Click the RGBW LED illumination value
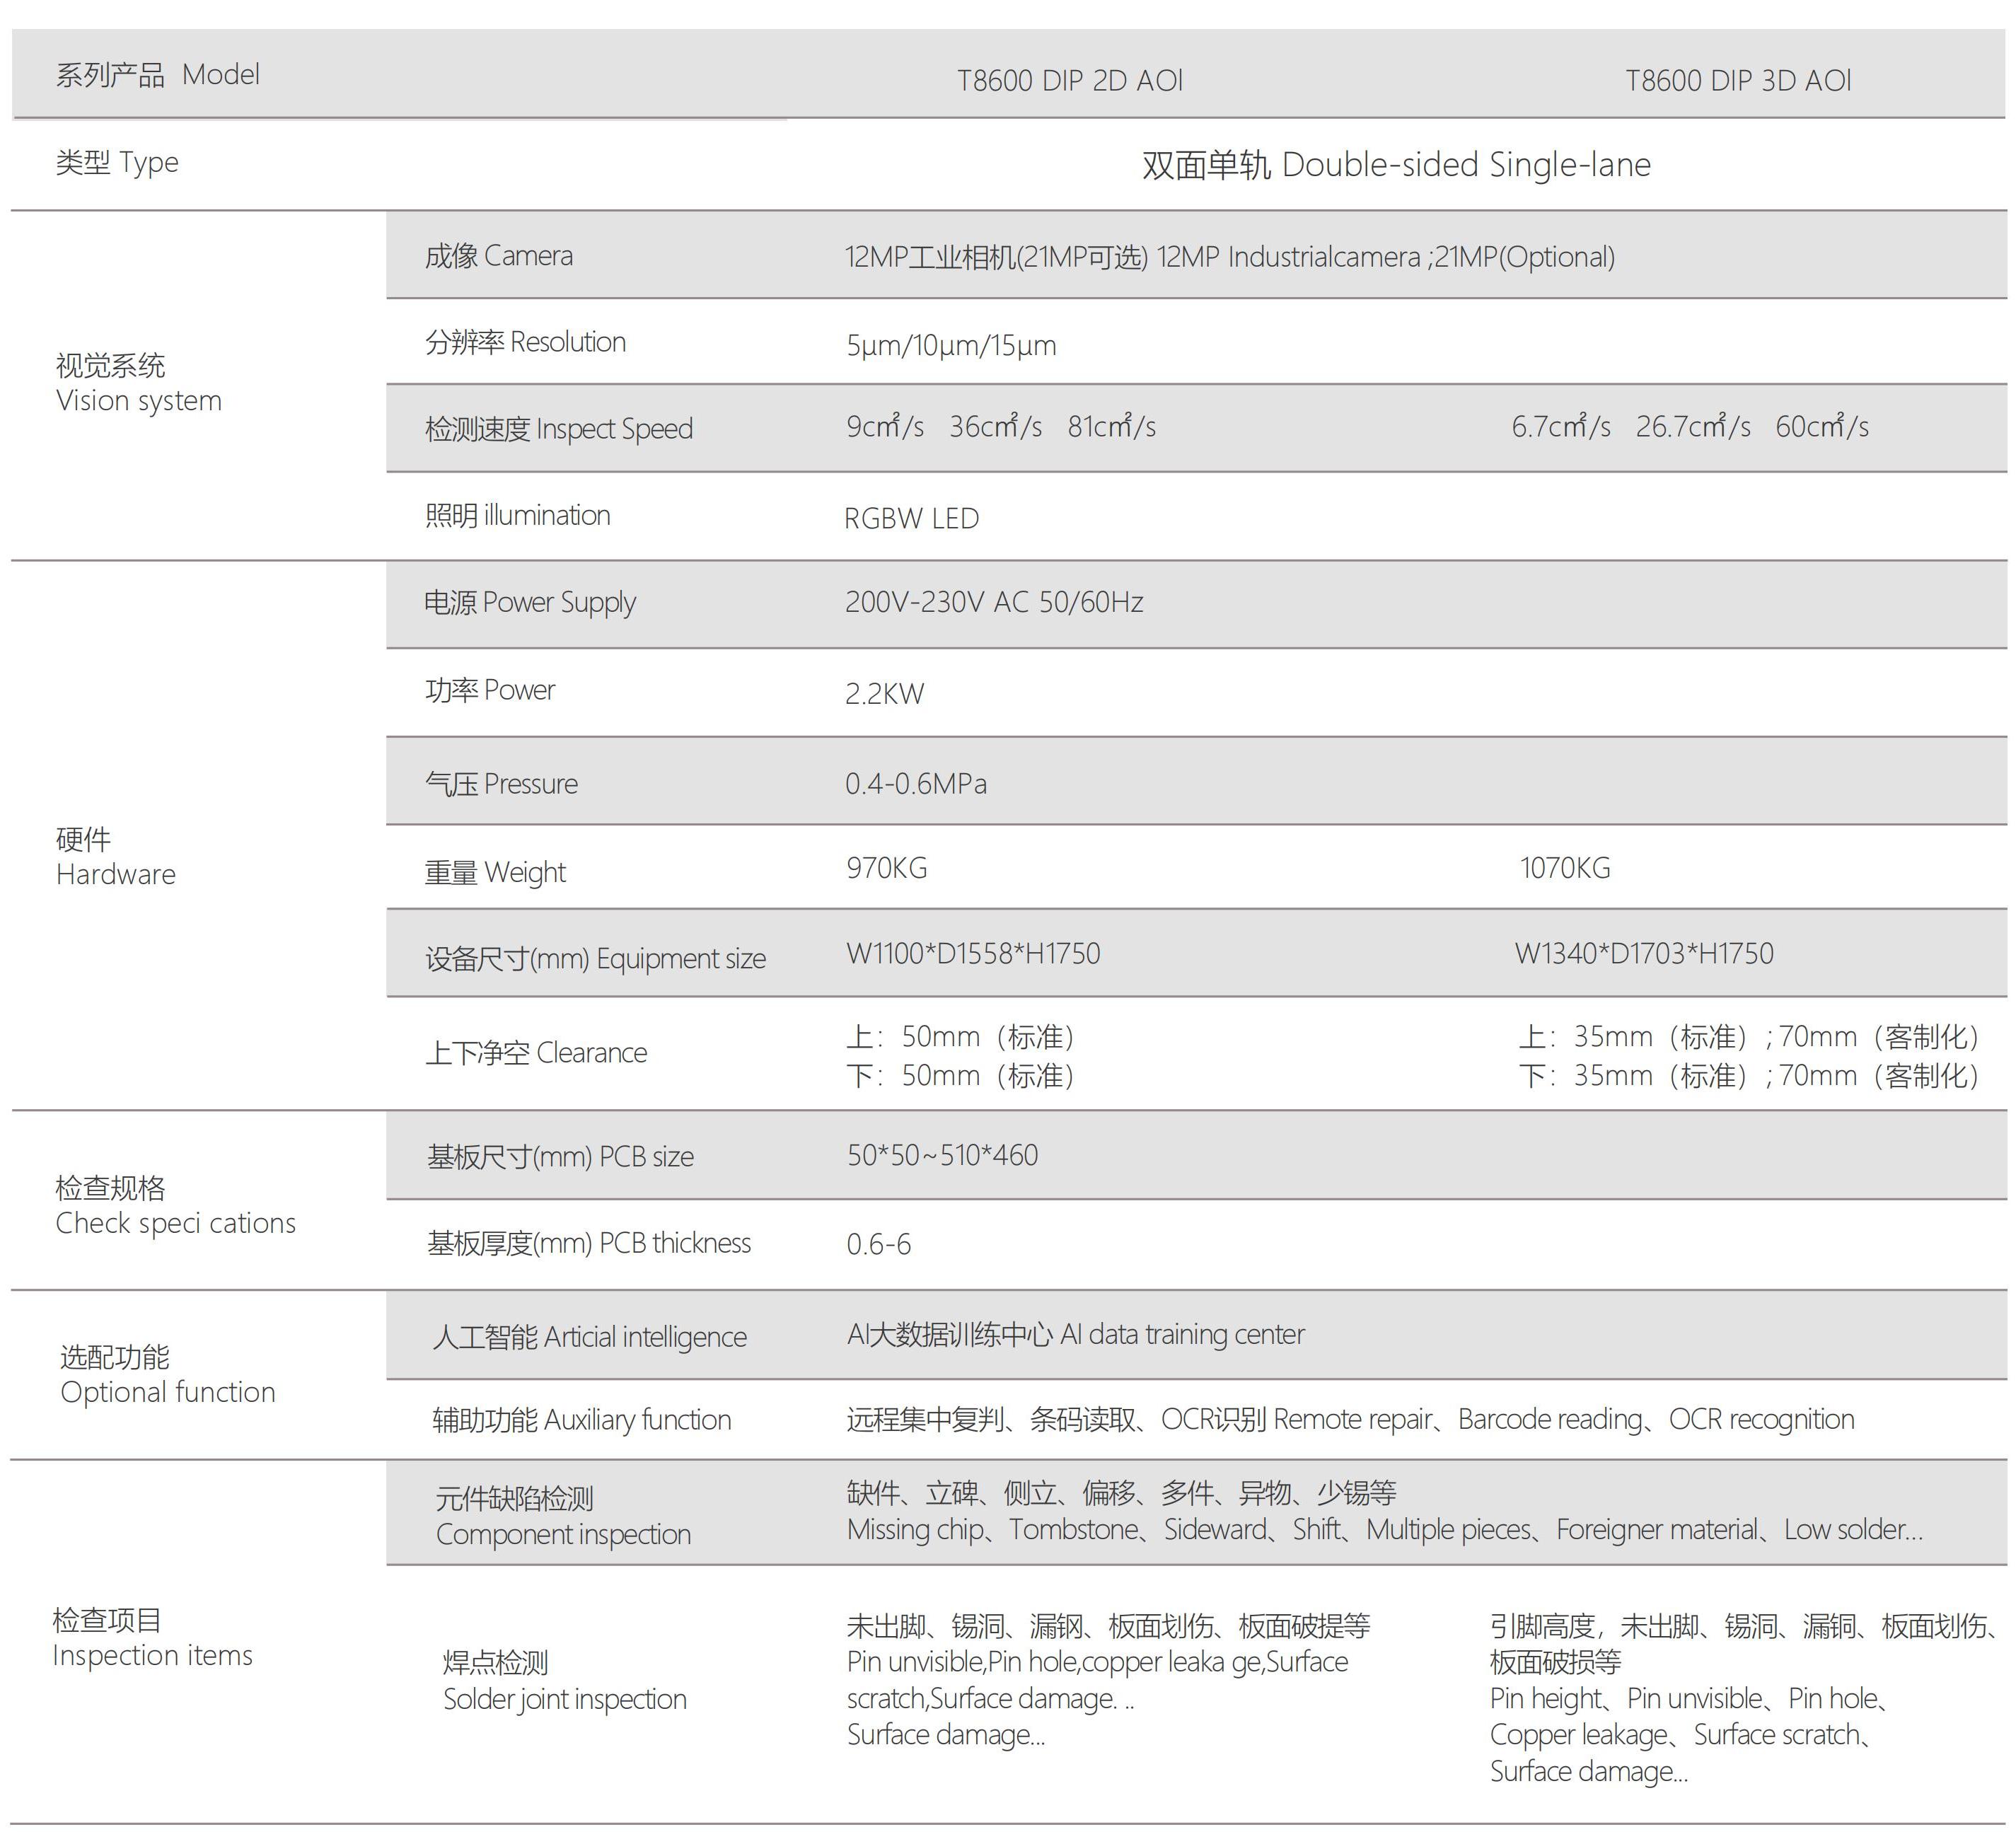Screen dimensions: 2016x1832 [911, 519]
